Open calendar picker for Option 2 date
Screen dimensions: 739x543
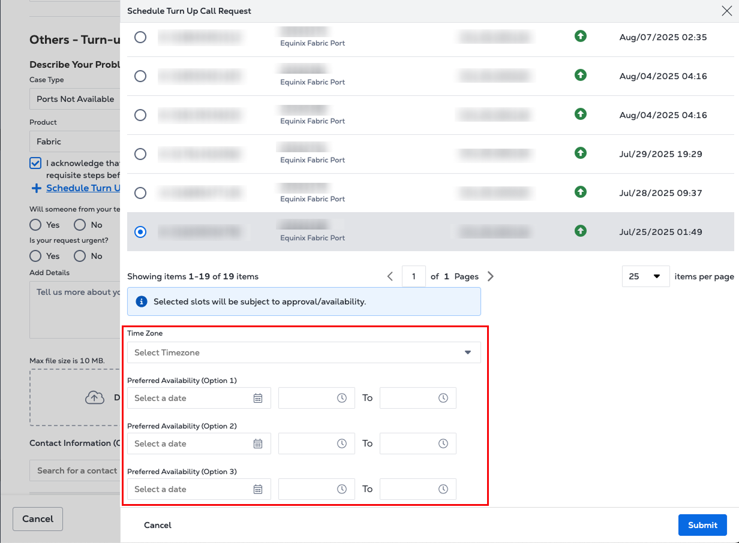[x=258, y=444]
